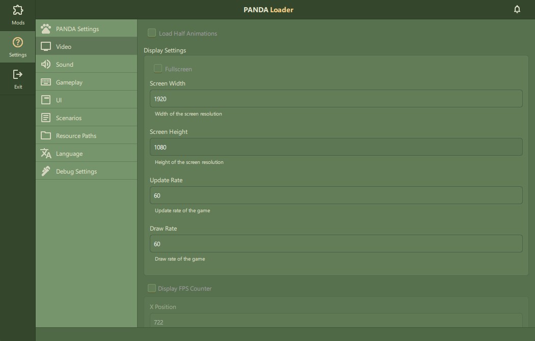Click the speaker icon for Sound

pos(46,64)
